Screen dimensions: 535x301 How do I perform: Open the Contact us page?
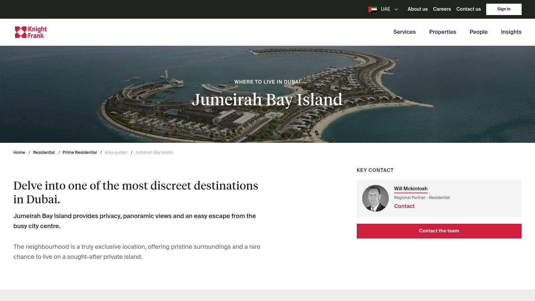(x=468, y=9)
